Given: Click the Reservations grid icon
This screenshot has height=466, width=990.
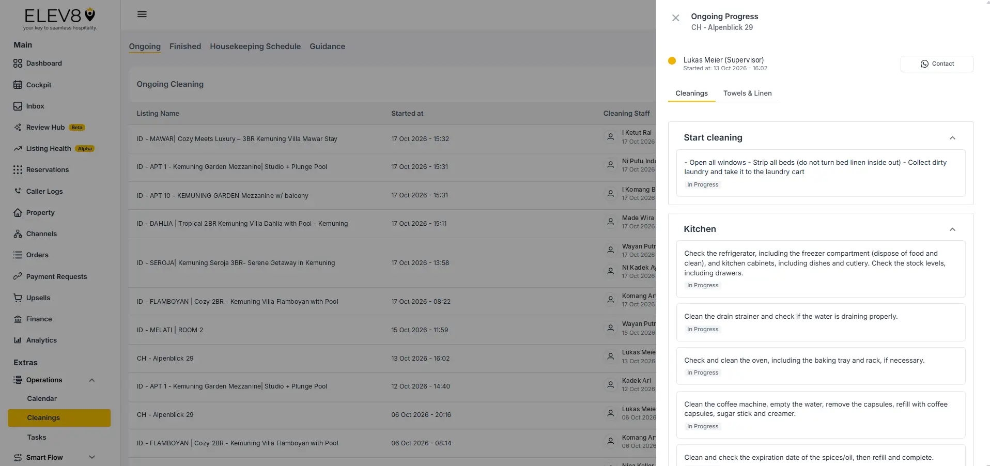Looking at the screenshot, I should [x=18, y=169].
